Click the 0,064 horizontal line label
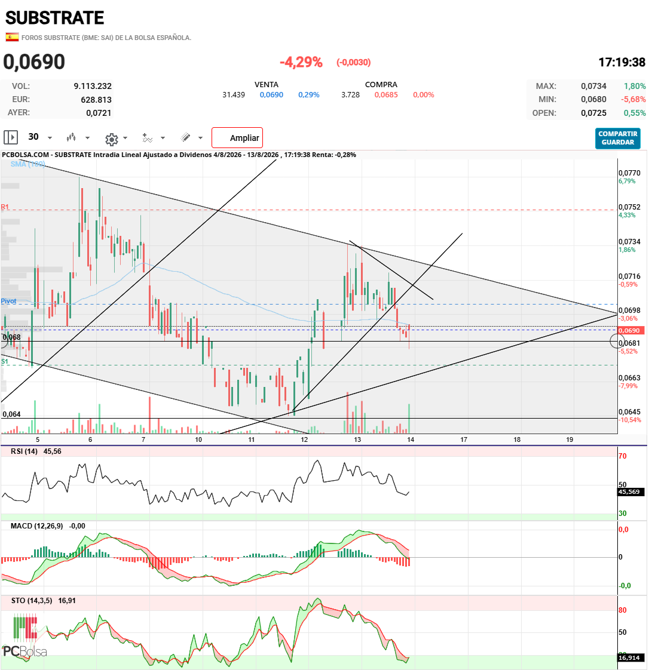649x670 pixels. tap(11, 414)
